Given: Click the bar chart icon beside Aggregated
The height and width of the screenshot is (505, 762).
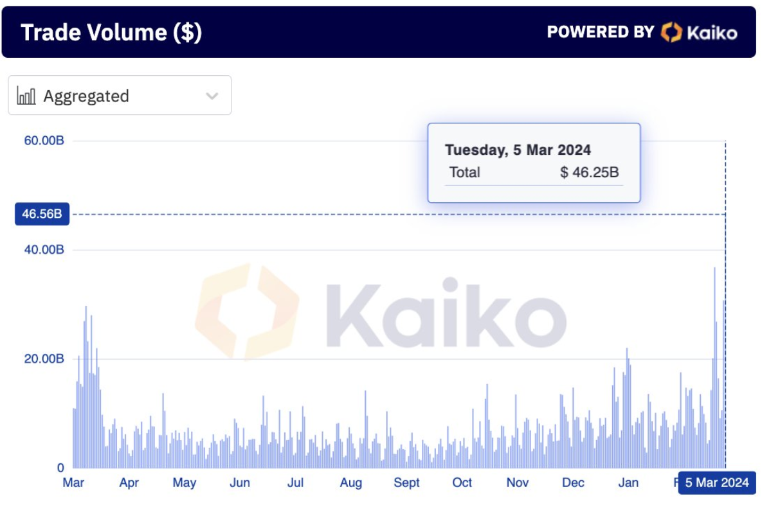Looking at the screenshot, I should [26, 96].
